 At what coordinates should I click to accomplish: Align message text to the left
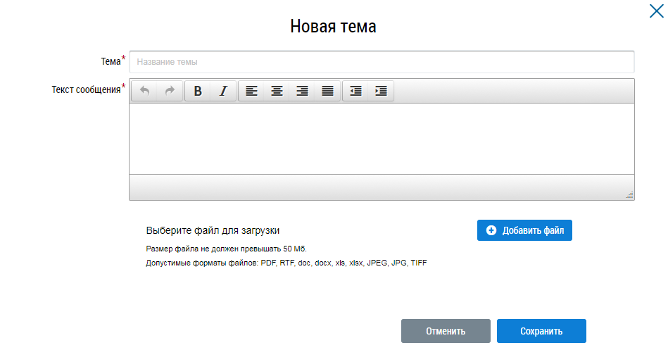251,91
